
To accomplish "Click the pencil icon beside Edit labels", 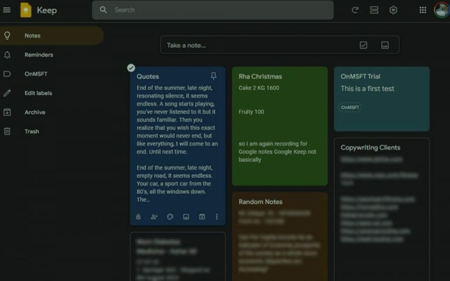I will pos(7,93).
